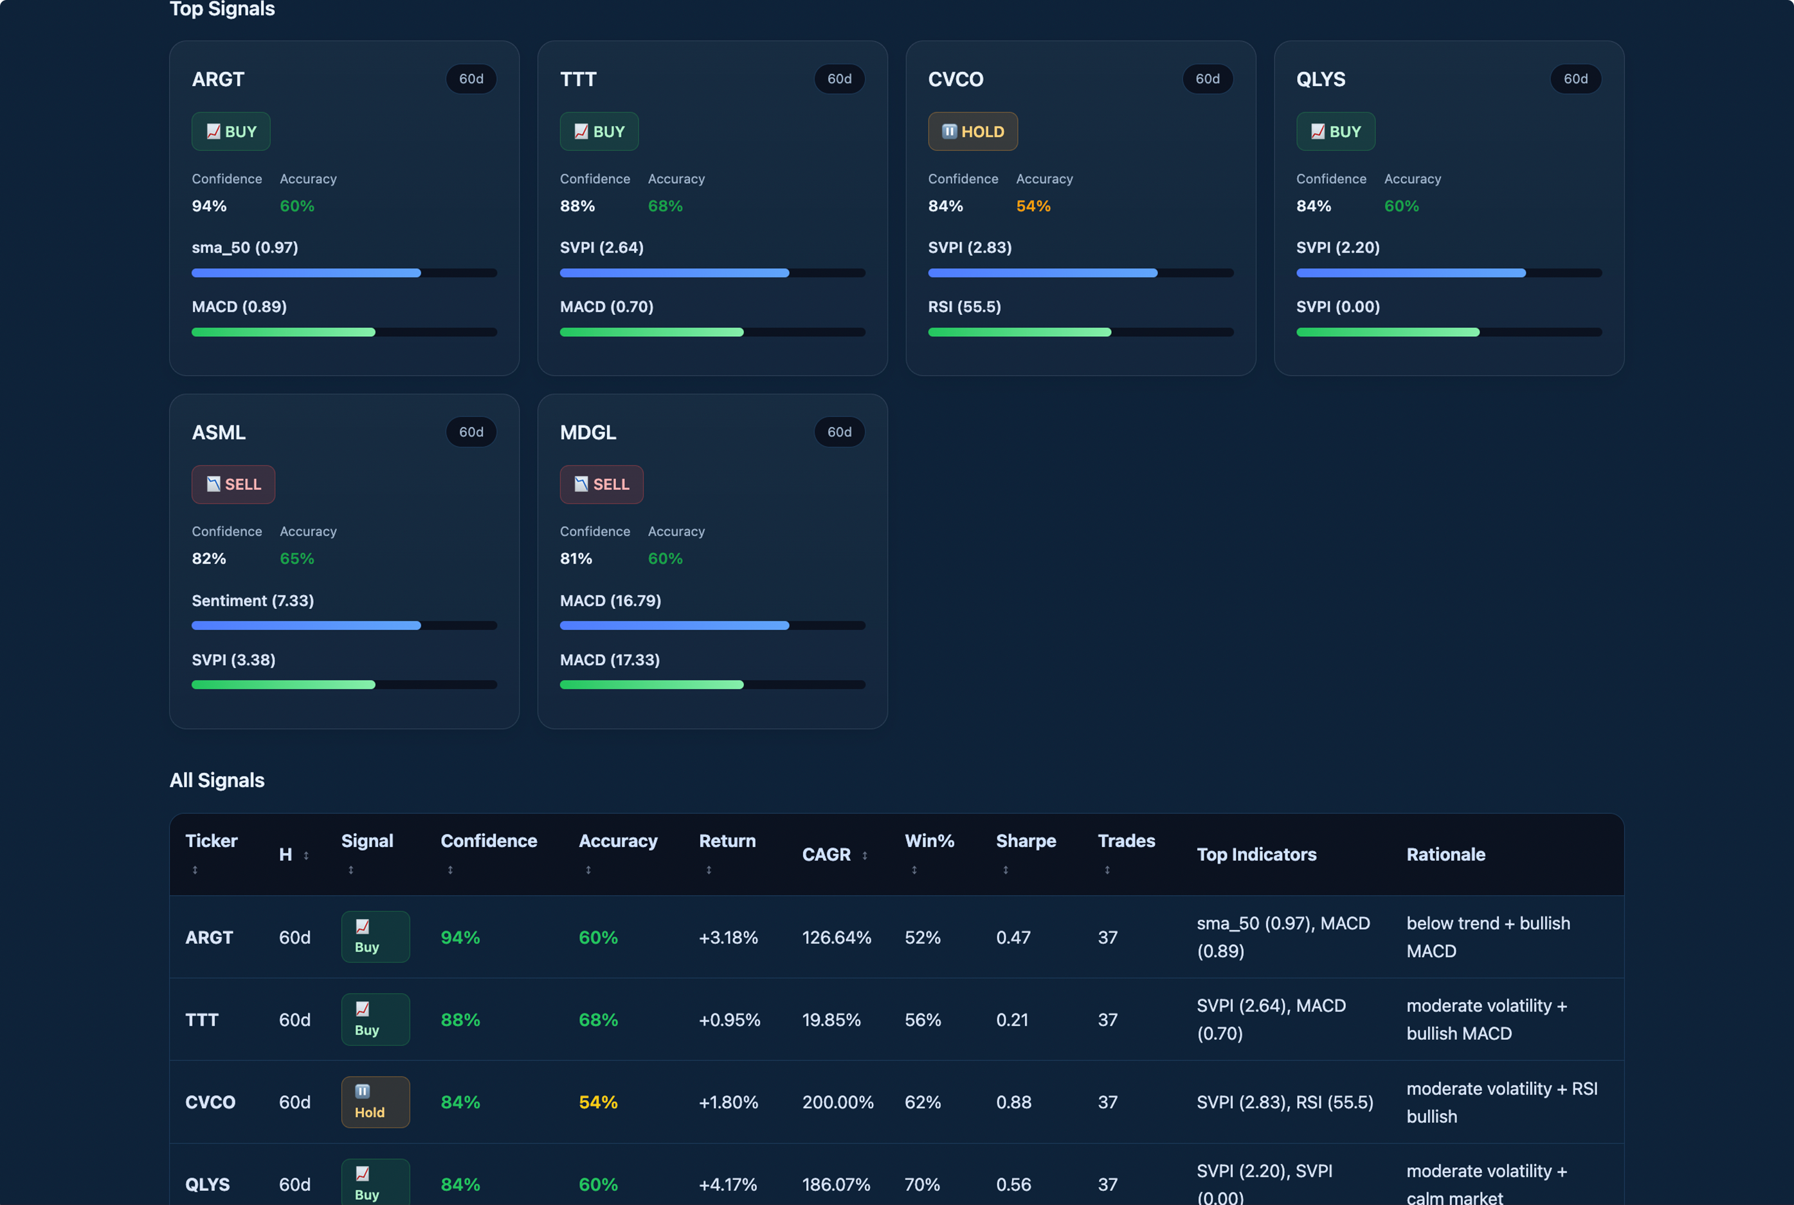Click the 60d pill on ASML card
The image size is (1794, 1205).
pos(471,432)
